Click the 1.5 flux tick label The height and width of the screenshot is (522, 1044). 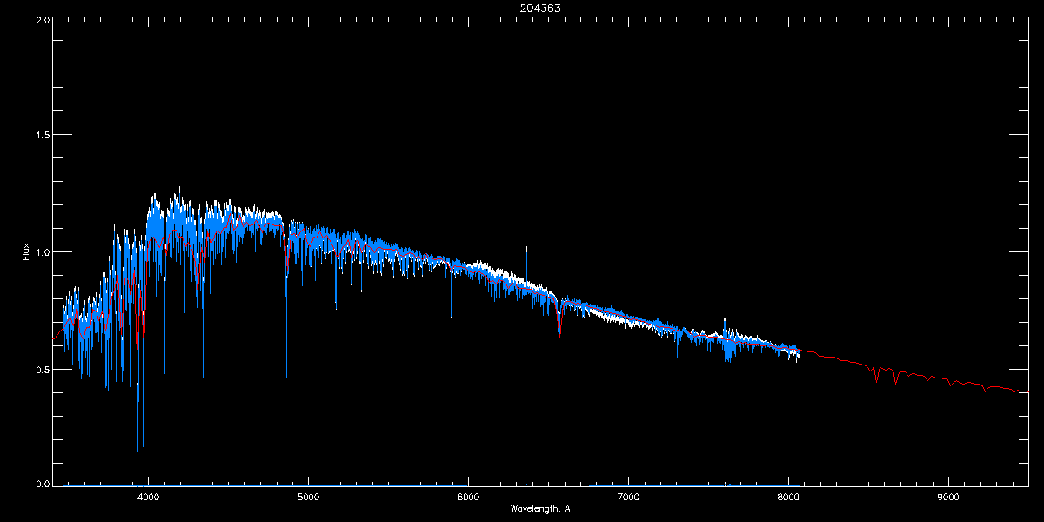click(x=42, y=135)
